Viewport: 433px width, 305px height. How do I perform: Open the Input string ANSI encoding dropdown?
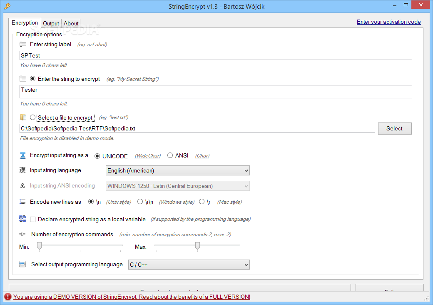(x=177, y=186)
